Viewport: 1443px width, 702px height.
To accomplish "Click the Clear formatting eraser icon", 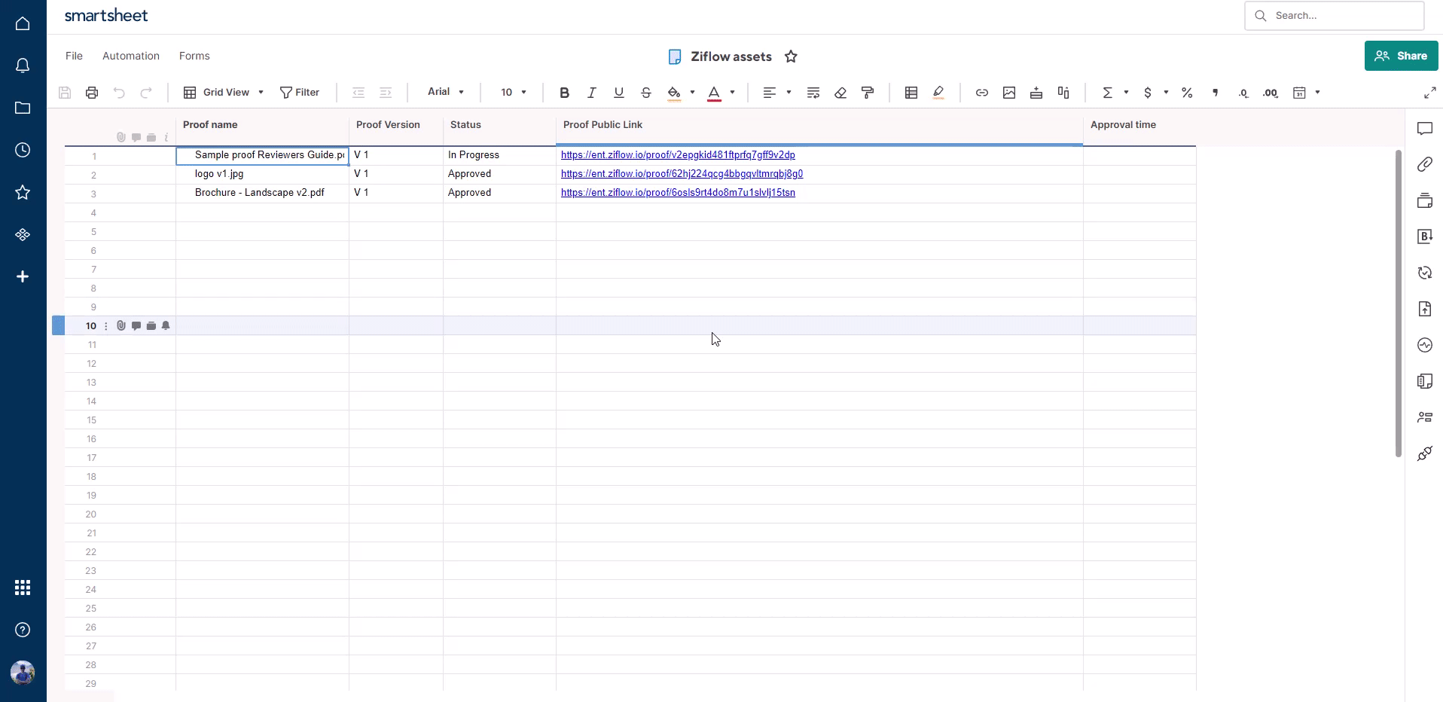I will pyautogui.click(x=840, y=93).
